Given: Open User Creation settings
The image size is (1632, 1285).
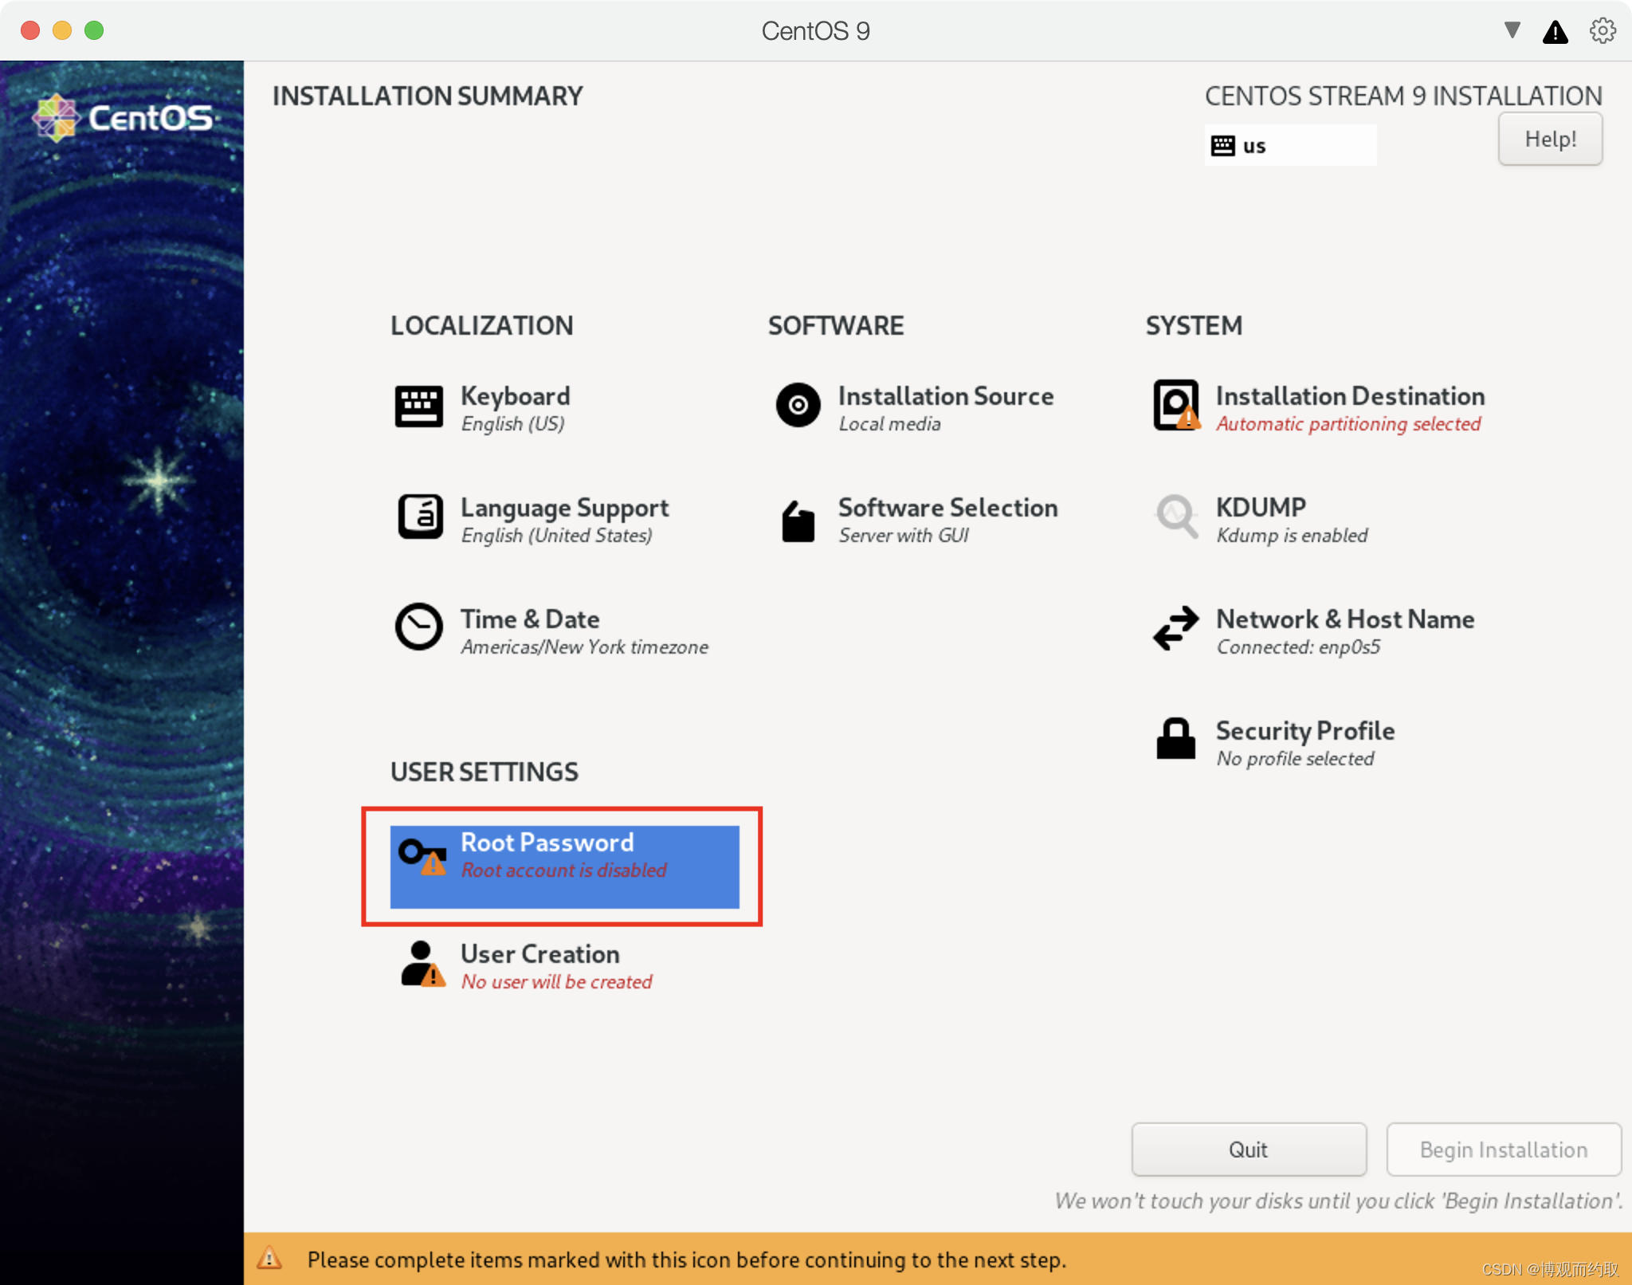Looking at the screenshot, I should (x=540, y=953).
